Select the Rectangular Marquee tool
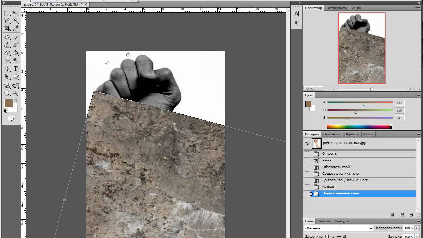This screenshot has width=423, height=238. 7,13
